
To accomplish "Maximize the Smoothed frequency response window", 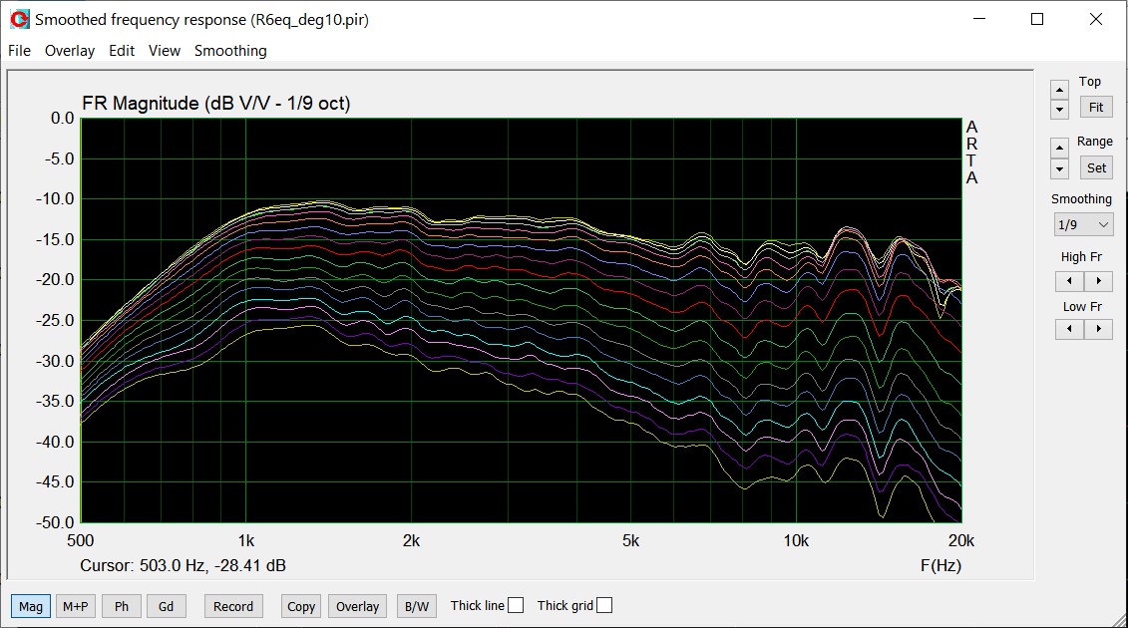I will (x=1037, y=19).
